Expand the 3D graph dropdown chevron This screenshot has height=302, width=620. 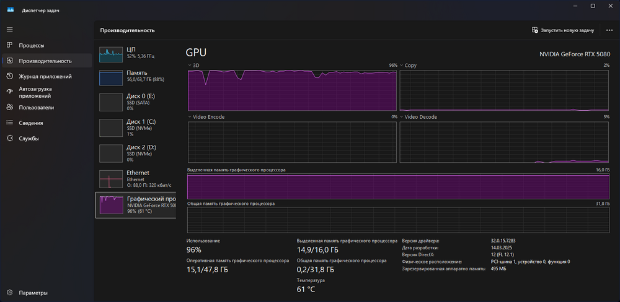pos(190,65)
